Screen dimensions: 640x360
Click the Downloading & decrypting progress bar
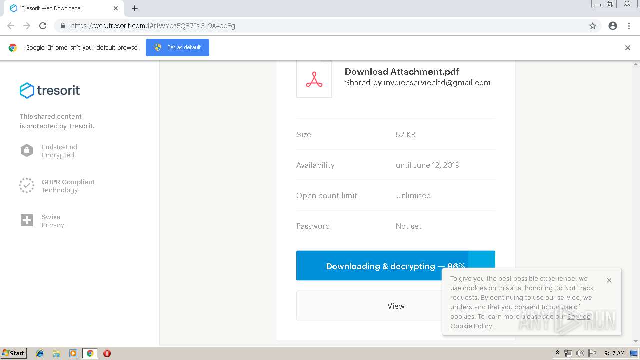point(395,265)
